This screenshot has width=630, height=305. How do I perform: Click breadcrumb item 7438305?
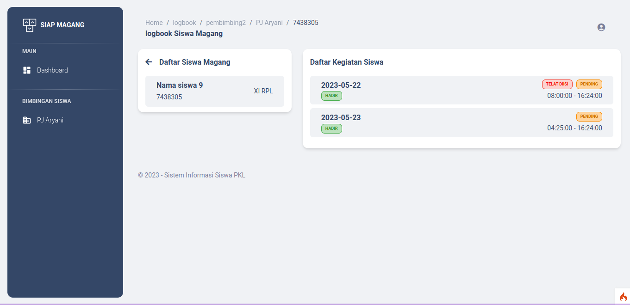click(x=306, y=23)
